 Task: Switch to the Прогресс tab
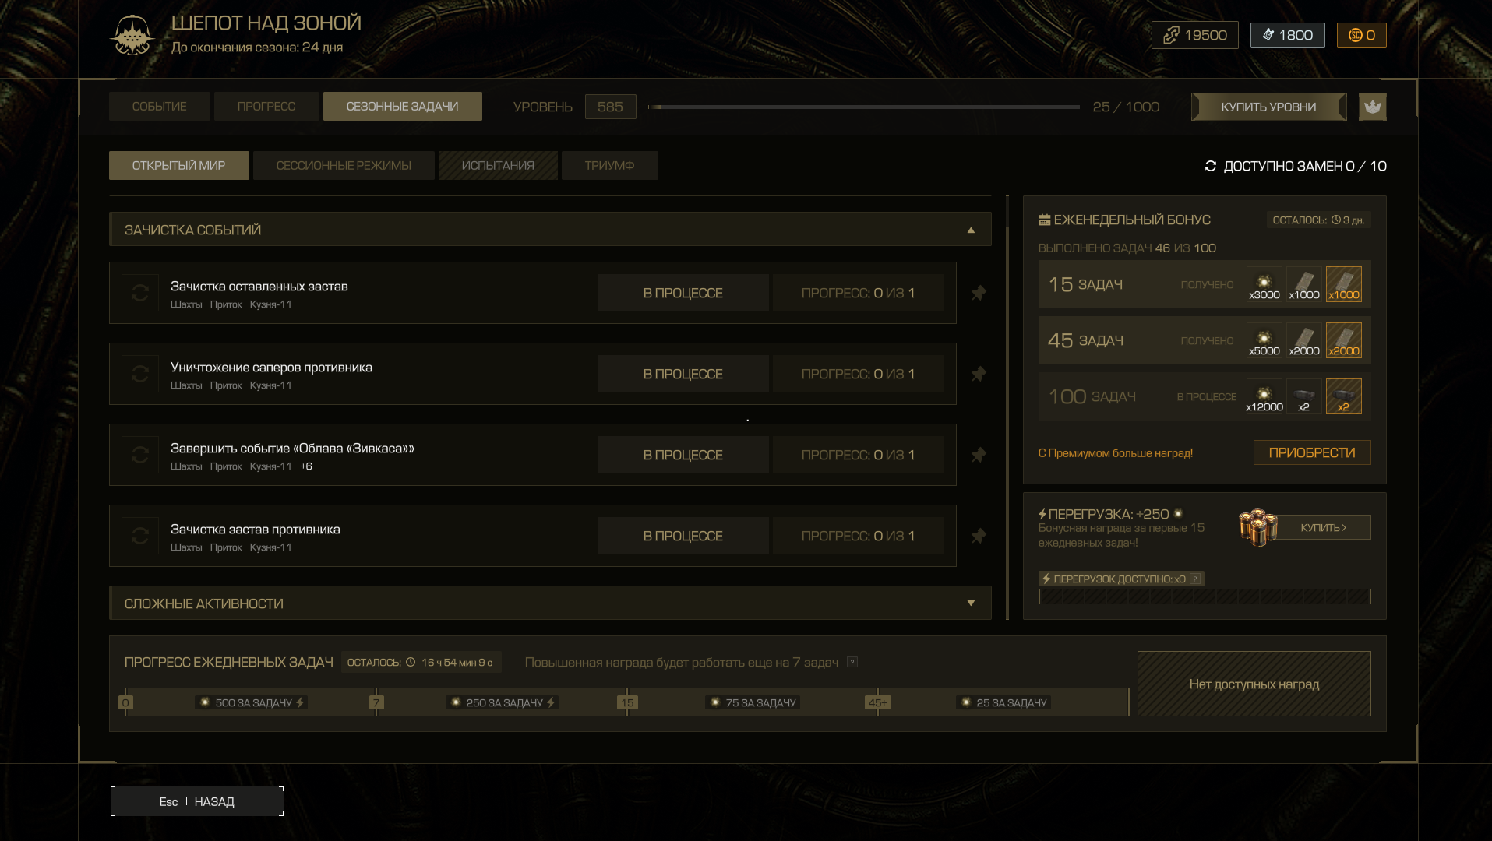(266, 107)
